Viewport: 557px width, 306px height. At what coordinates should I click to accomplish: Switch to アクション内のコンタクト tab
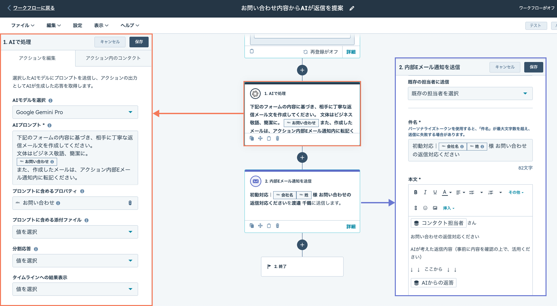(x=113, y=58)
